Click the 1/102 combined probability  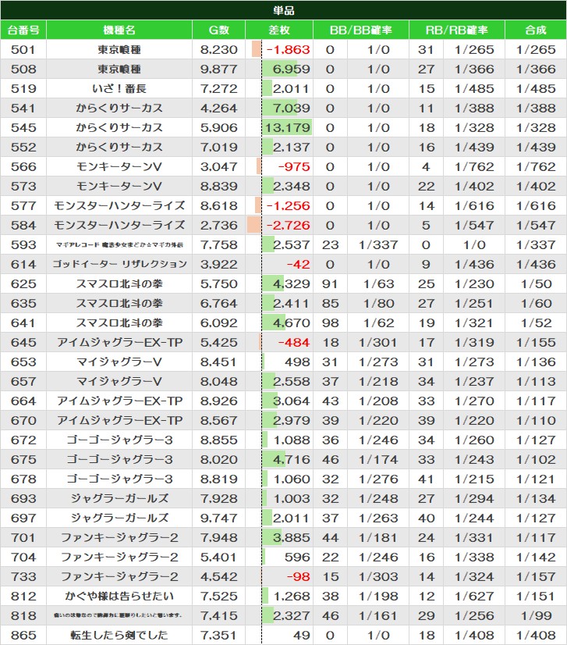click(x=536, y=460)
